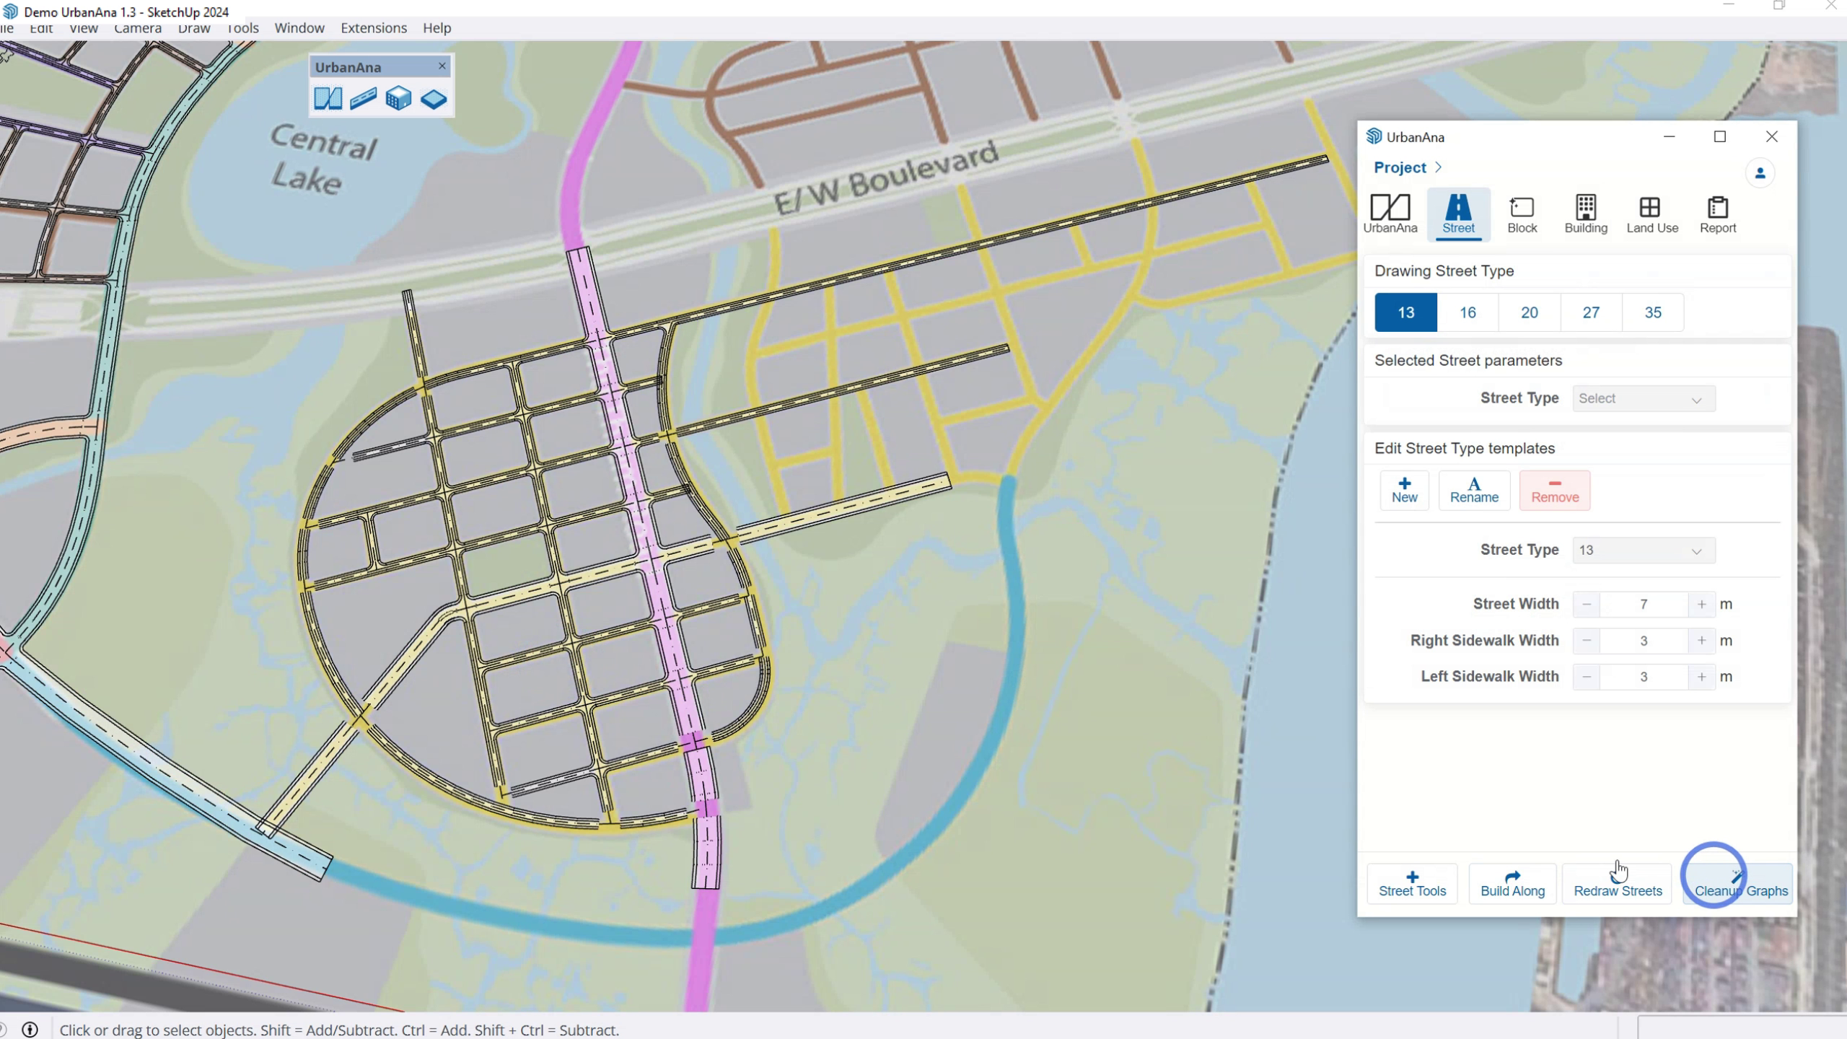
Task: Switch to the Building panel
Action: 1586,213
